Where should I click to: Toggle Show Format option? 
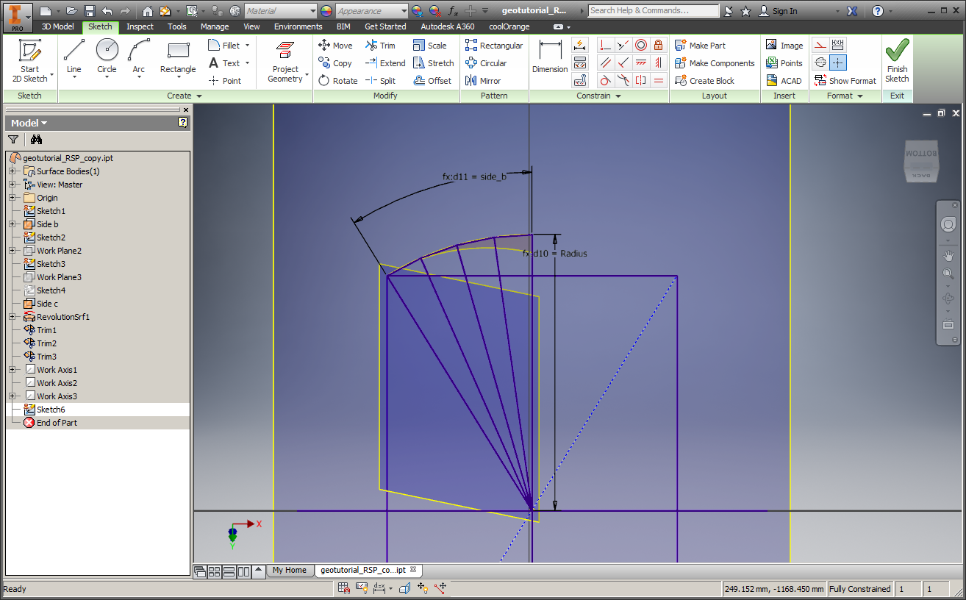coord(845,80)
